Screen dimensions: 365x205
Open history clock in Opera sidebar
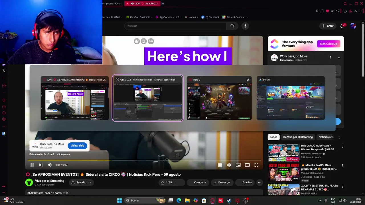click(4, 107)
